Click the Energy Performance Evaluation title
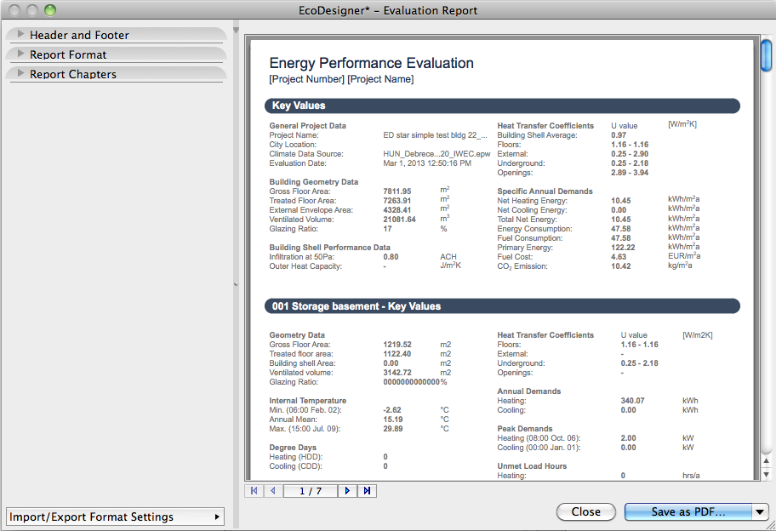This screenshot has height=531, width=776. (x=371, y=63)
